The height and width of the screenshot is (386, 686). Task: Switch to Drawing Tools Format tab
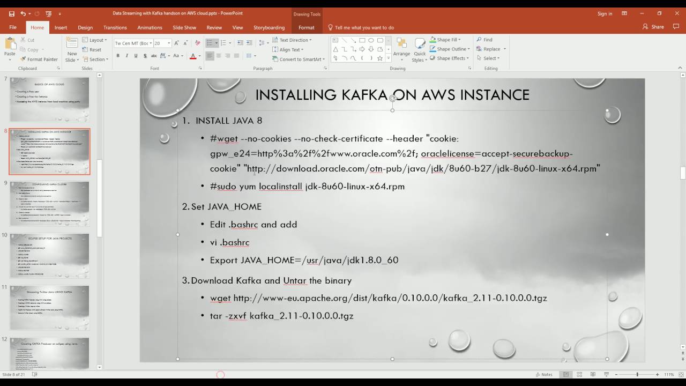(307, 27)
